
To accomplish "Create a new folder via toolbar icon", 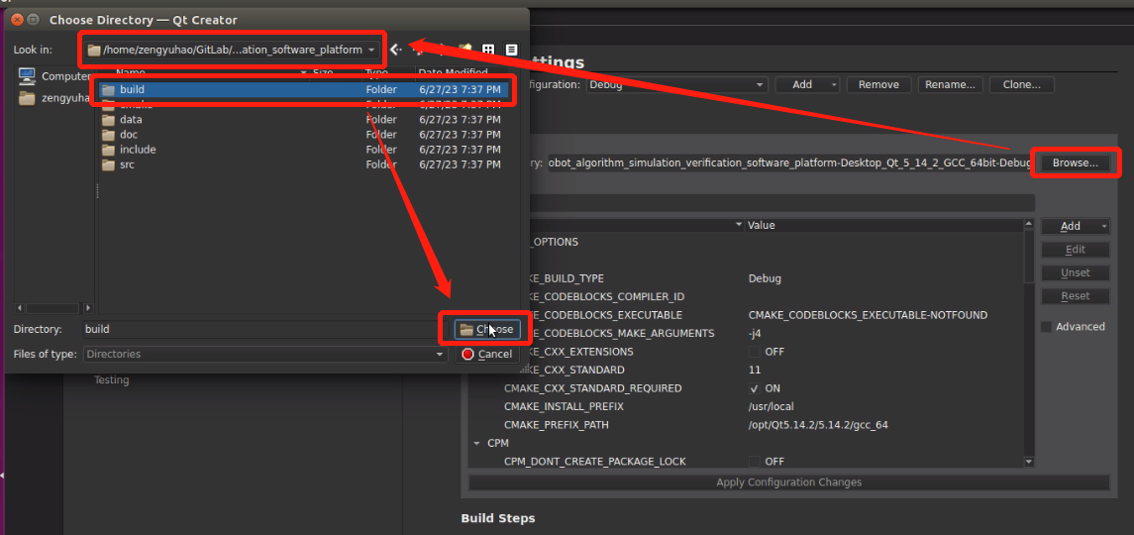I will click(464, 50).
